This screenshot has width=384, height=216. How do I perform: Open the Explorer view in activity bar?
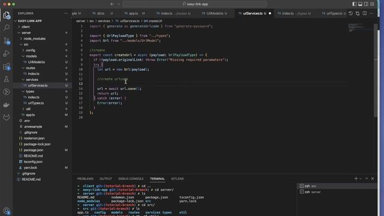7,16
